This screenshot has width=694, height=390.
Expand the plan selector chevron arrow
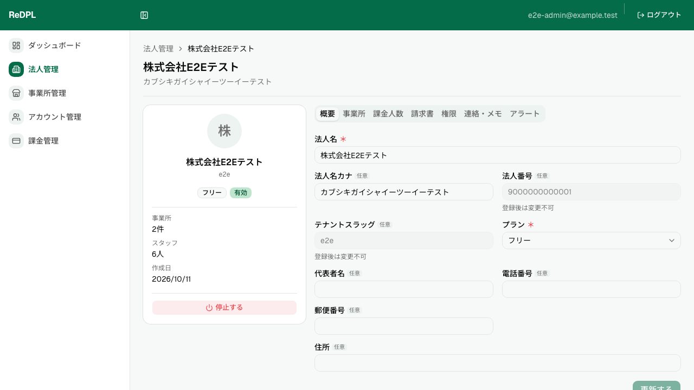[672, 240]
